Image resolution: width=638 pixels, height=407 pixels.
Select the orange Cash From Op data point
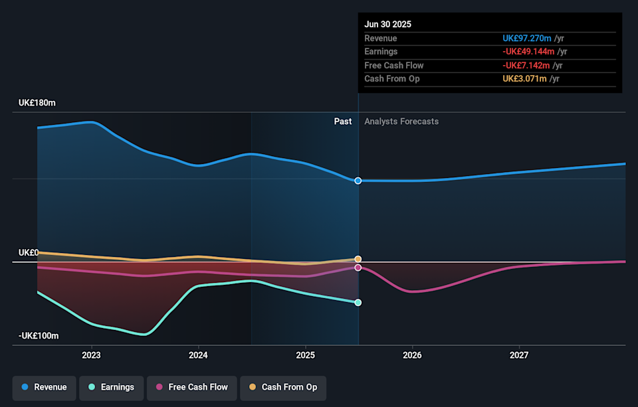(x=358, y=259)
